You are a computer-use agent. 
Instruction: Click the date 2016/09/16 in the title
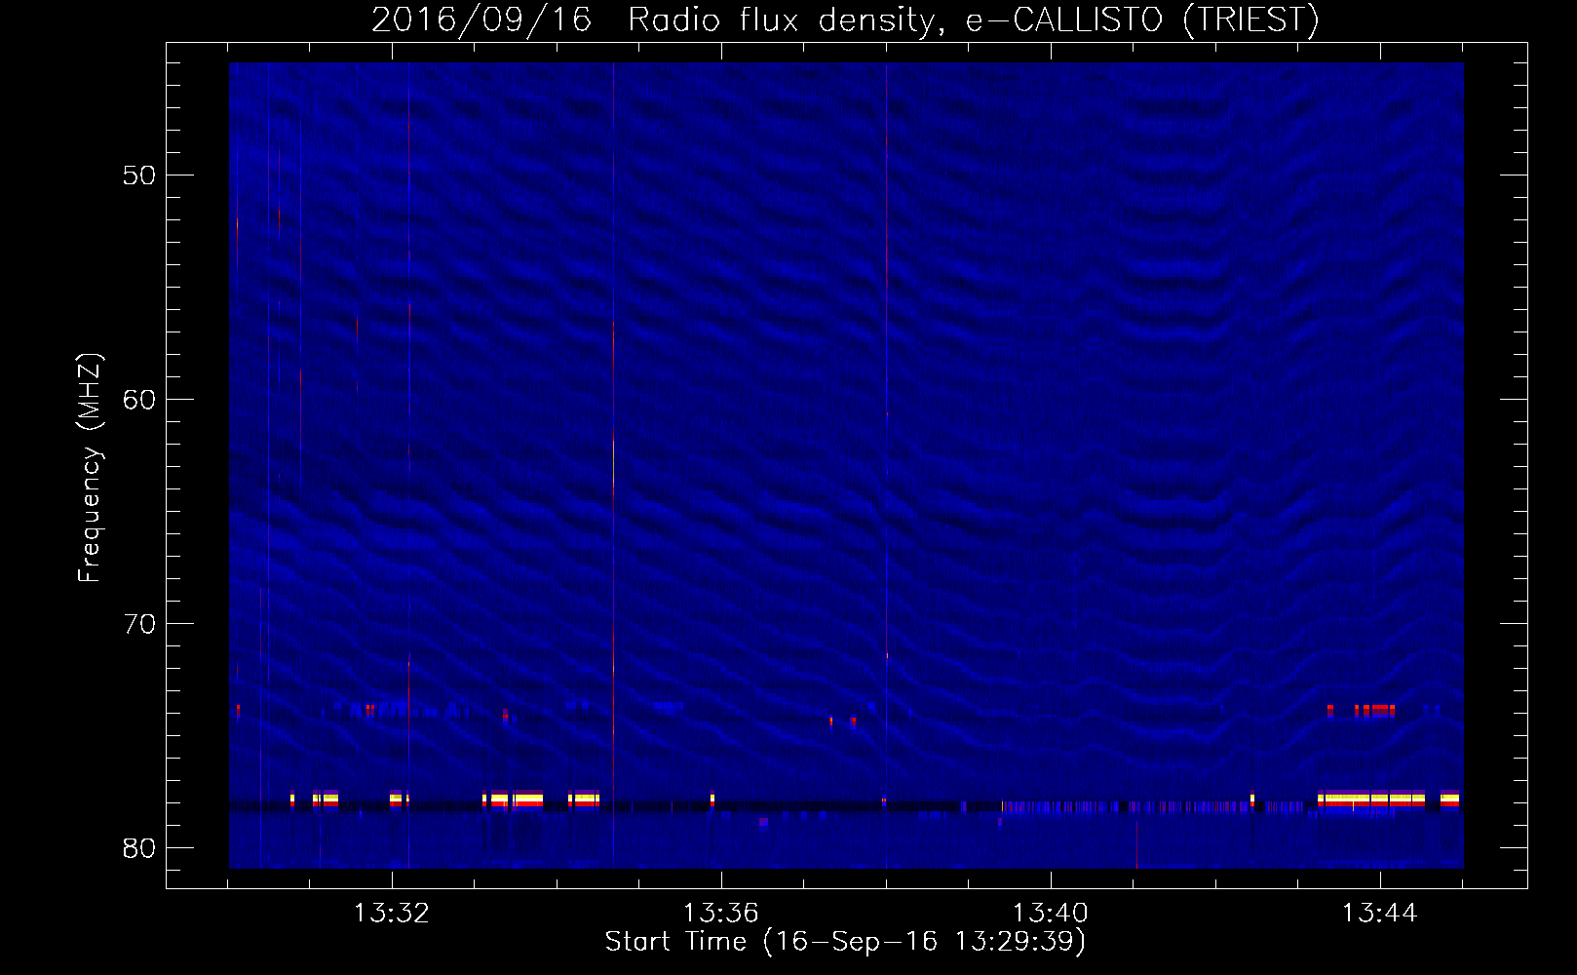481,19
